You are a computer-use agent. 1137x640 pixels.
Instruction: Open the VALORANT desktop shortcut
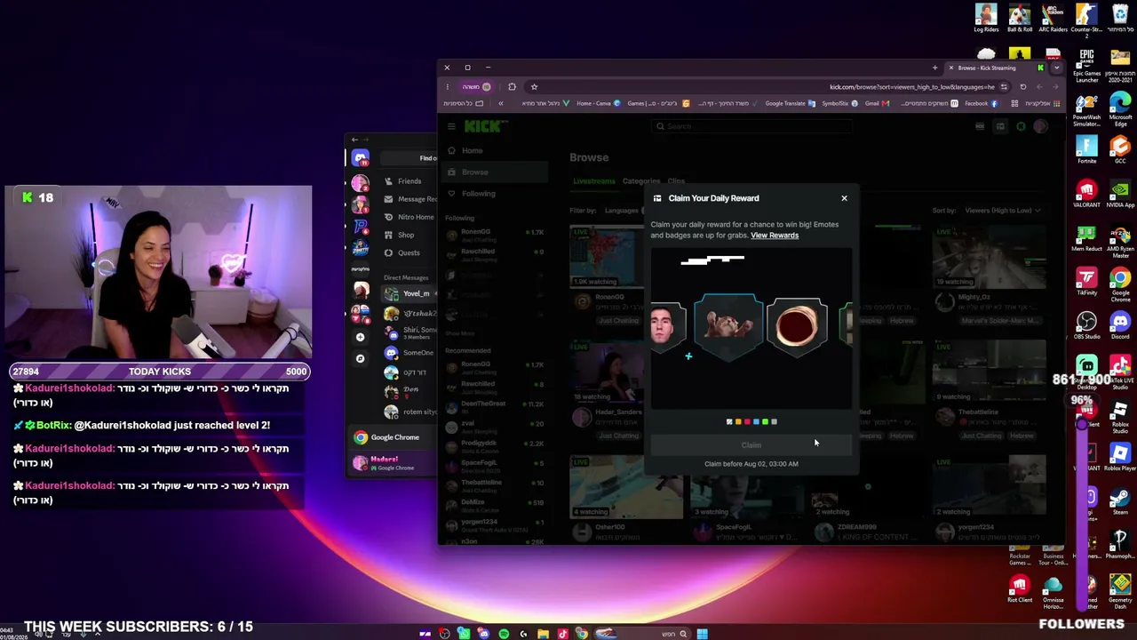point(1086,193)
